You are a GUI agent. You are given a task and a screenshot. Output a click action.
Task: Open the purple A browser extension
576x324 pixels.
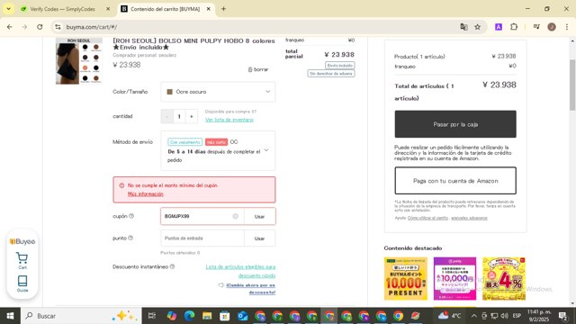pyautogui.click(x=499, y=27)
